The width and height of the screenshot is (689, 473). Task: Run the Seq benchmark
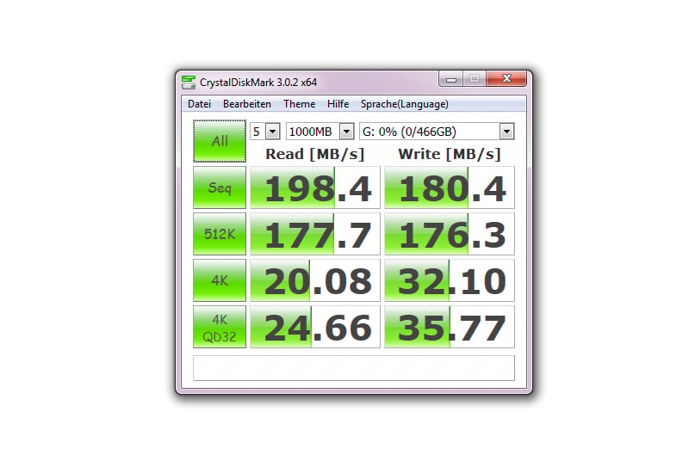220,187
